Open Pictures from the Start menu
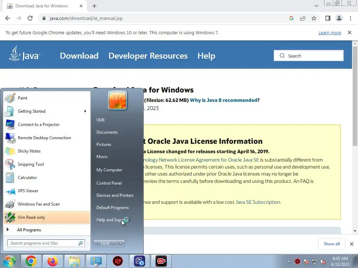Image resolution: width=358 pixels, height=268 pixels. pos(103,144)
